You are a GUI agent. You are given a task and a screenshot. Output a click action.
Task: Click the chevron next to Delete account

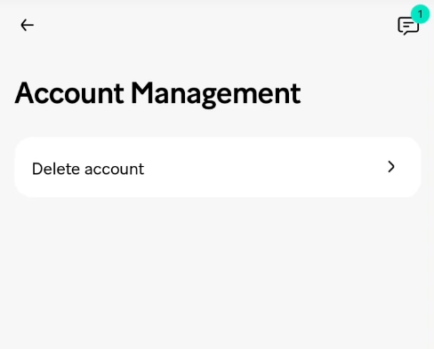pyautogui.click(x=391, y=167)
